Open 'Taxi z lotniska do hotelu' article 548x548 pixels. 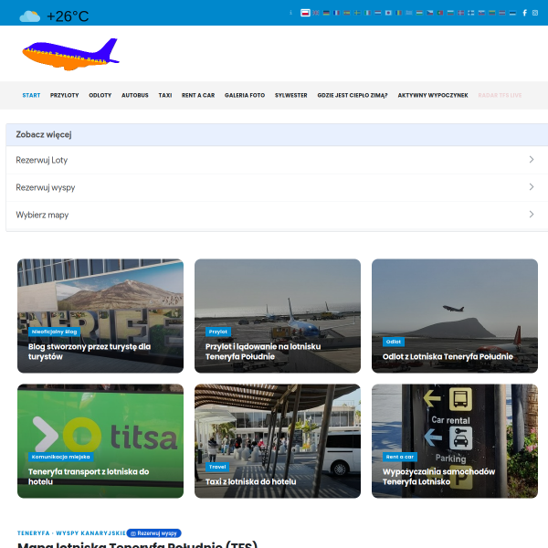click(x=250, y=482)
